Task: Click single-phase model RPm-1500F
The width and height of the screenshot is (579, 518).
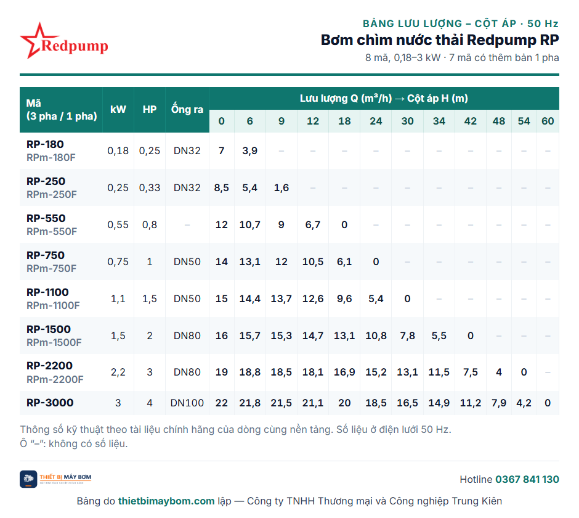Action: (54, 342)
